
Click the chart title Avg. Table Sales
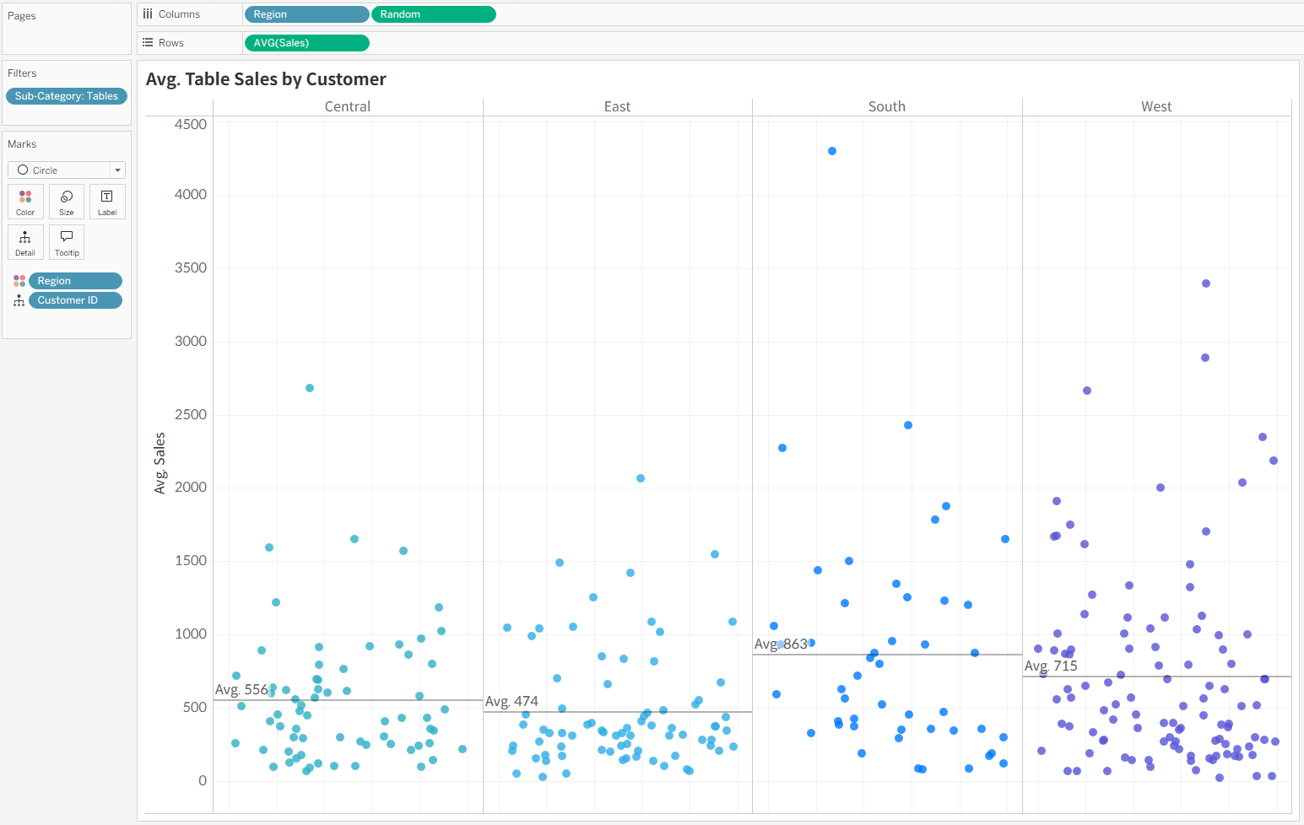tap(266, 79)
